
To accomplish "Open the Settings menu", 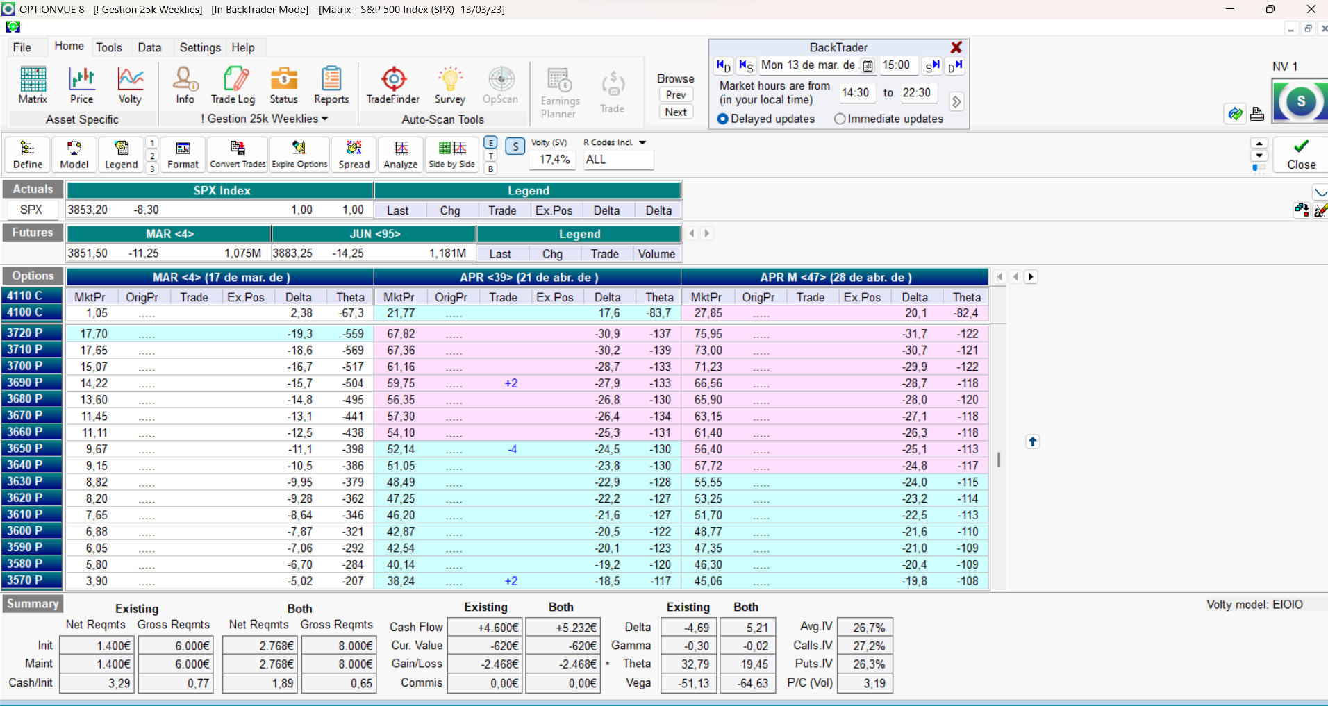I will coord(200,47).
